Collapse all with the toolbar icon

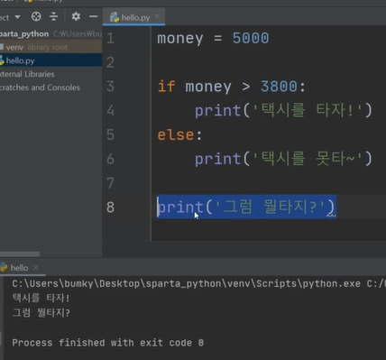(x=53, y=16)
